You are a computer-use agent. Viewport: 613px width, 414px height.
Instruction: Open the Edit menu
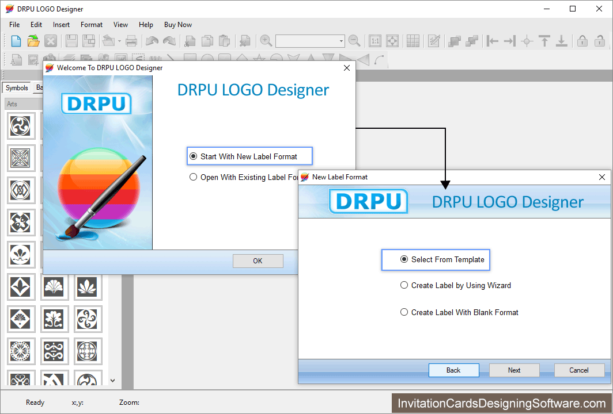[x=36, y=25]
